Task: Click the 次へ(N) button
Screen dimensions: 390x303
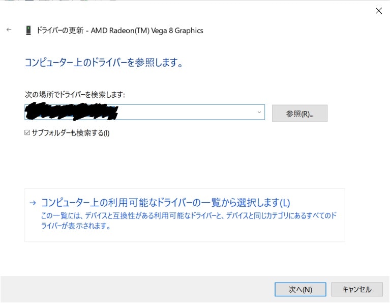Action: pos(300,289)
